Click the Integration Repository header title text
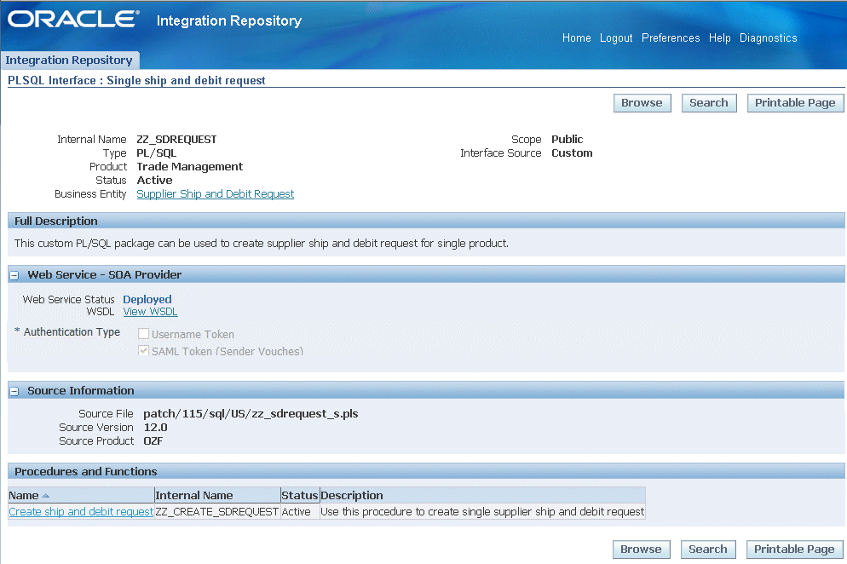 (229, 20)
